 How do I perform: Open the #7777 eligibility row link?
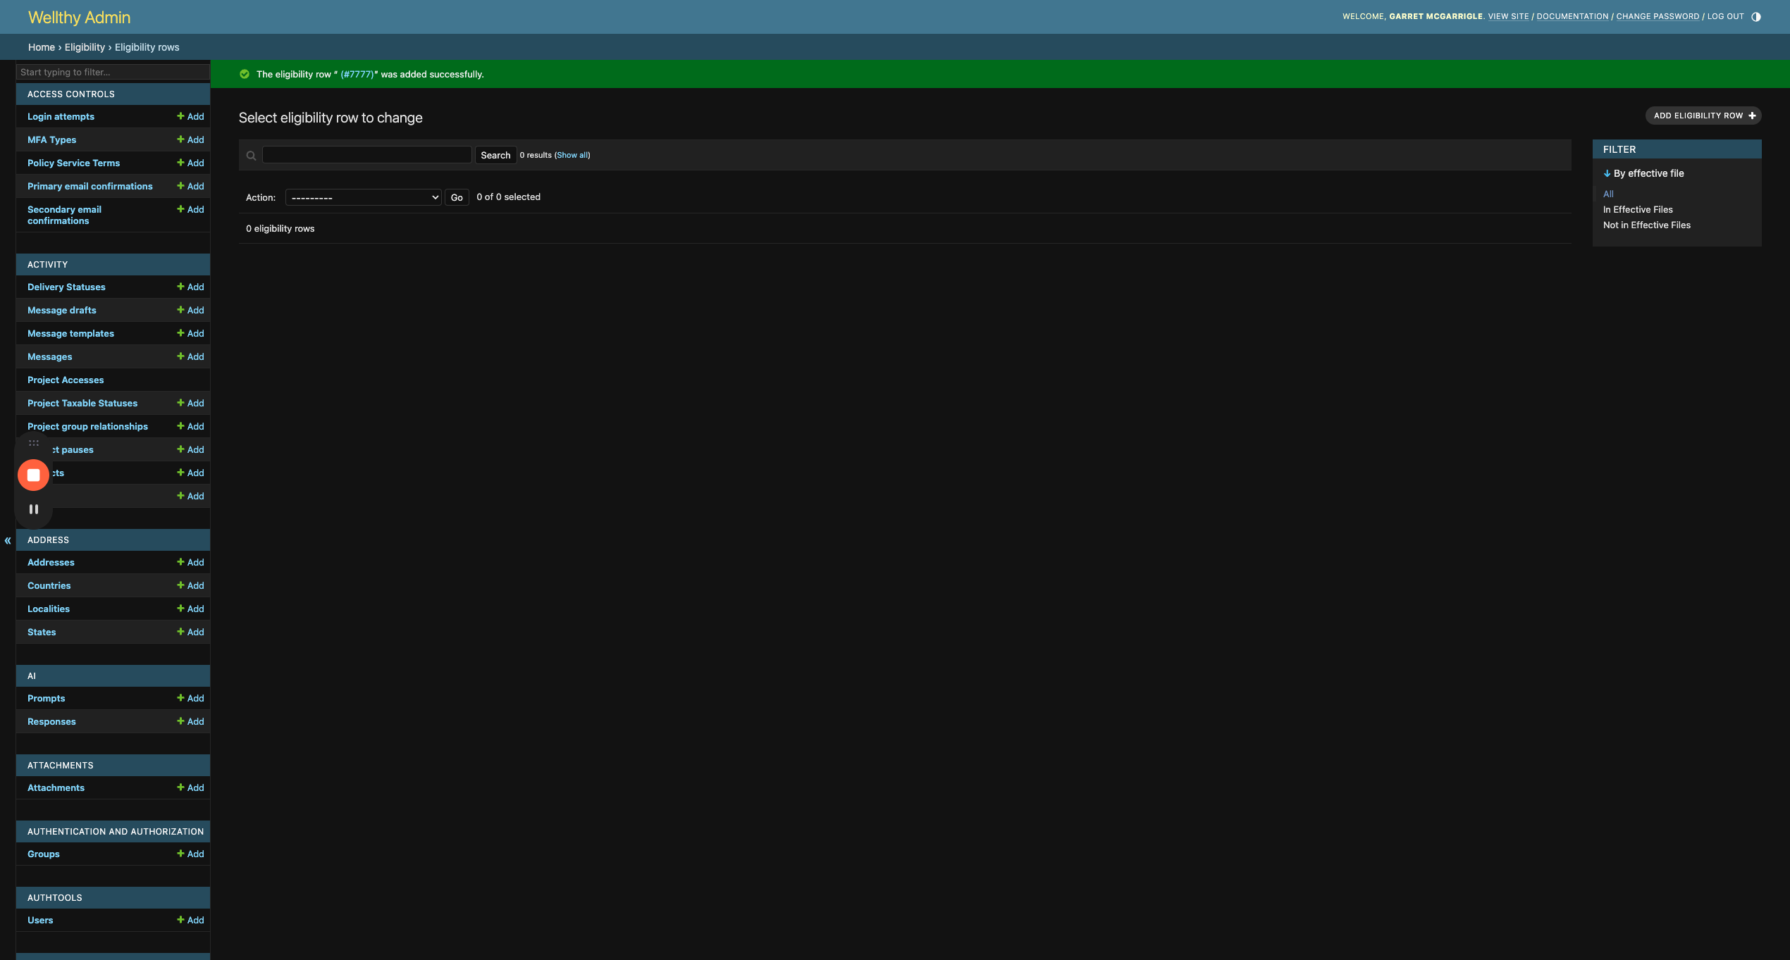(x=357, y=74)
